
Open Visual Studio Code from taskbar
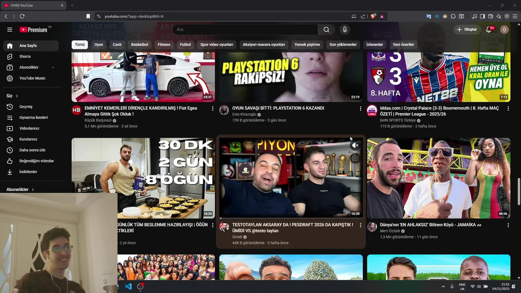[128, 286]
